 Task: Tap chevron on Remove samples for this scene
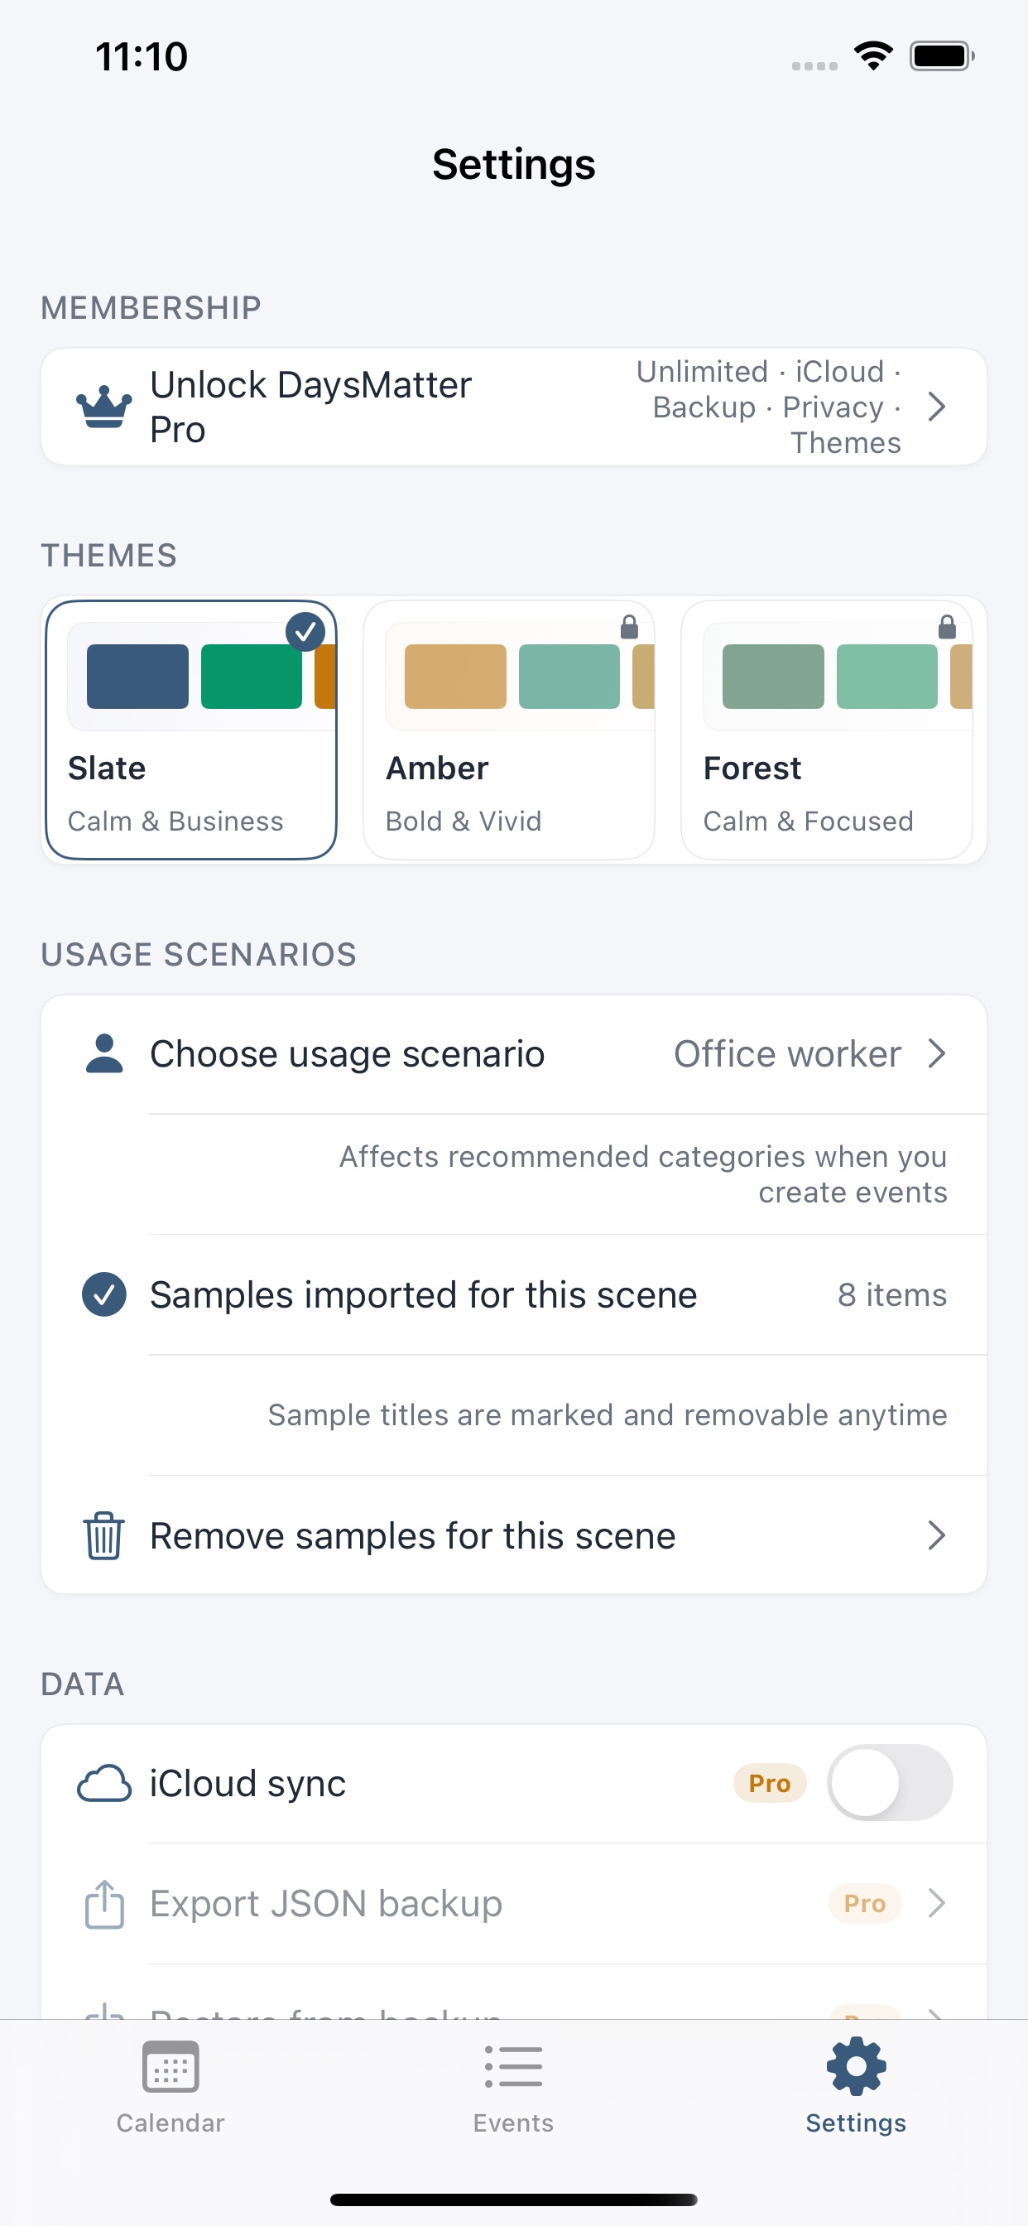tap(936, 1535)
